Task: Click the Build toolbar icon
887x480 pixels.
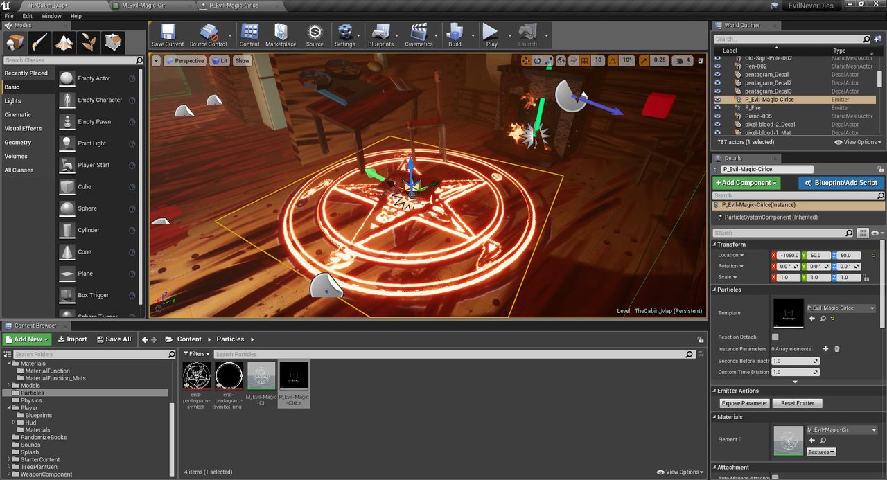Action: (455, 35)
